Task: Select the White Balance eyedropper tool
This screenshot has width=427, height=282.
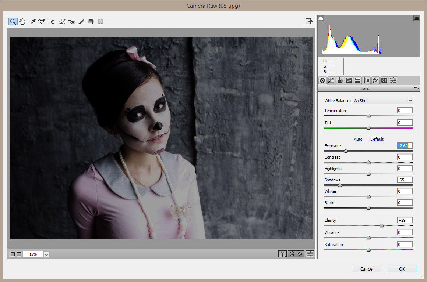Action: 32,22
